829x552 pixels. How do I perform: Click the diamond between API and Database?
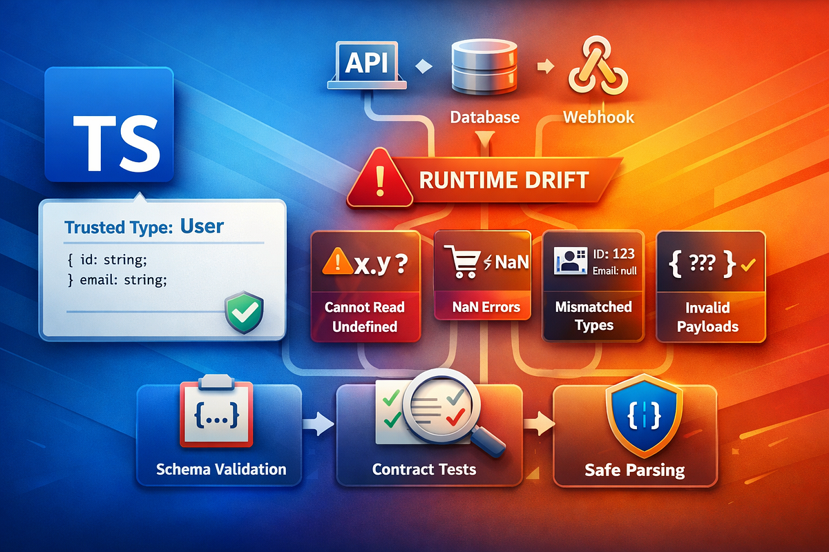coord(424,68)
